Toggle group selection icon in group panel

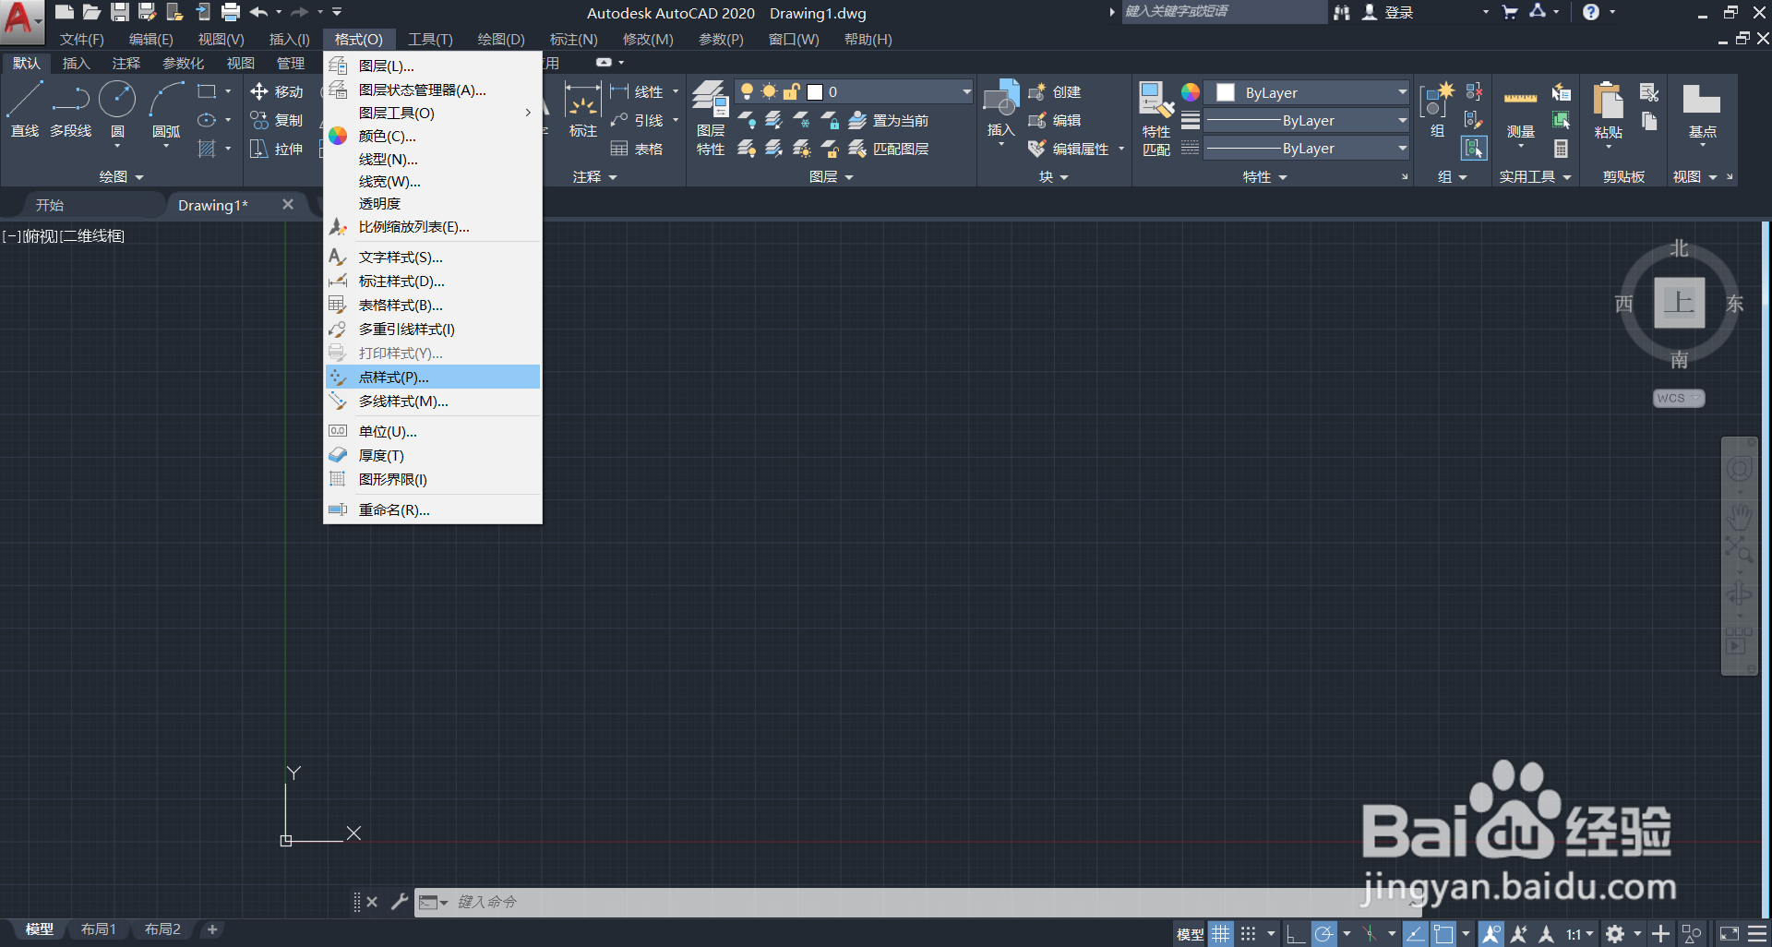1474,148
